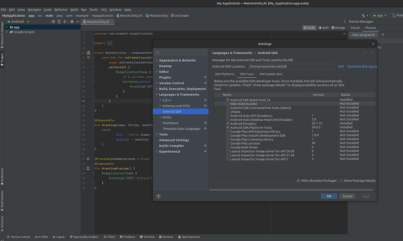Enable the NDK (Side by side) checkbox
Image resolution: width=403 pixels, height=241 pixels.
coord(228,104)
